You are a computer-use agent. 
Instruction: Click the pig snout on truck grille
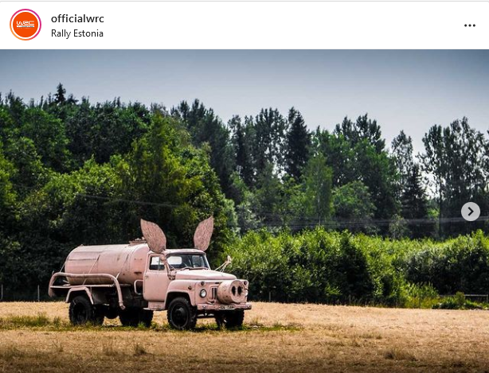[x=232, y=291]
